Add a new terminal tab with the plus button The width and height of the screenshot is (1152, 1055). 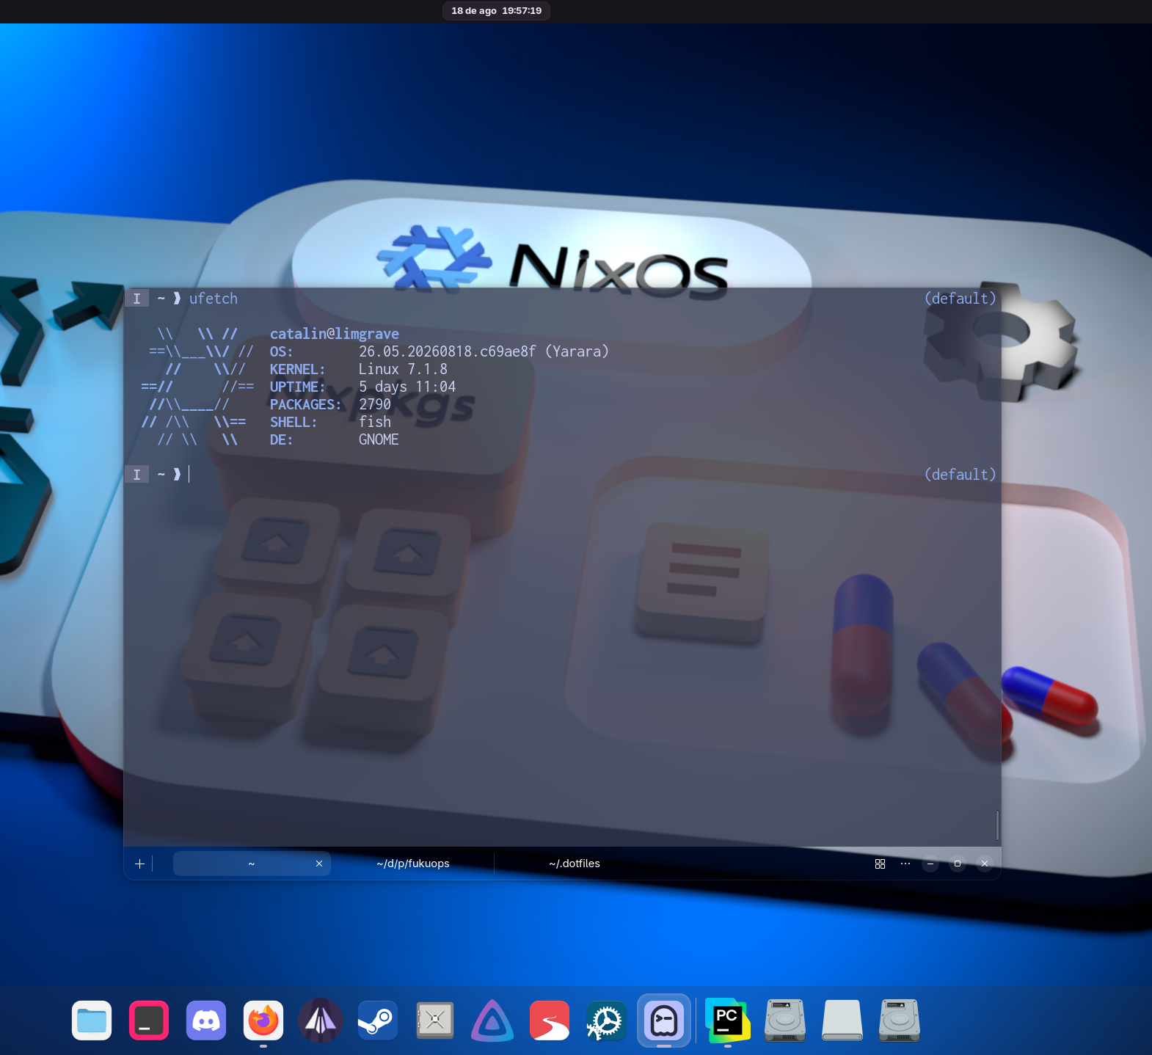(x=139, y=864)
